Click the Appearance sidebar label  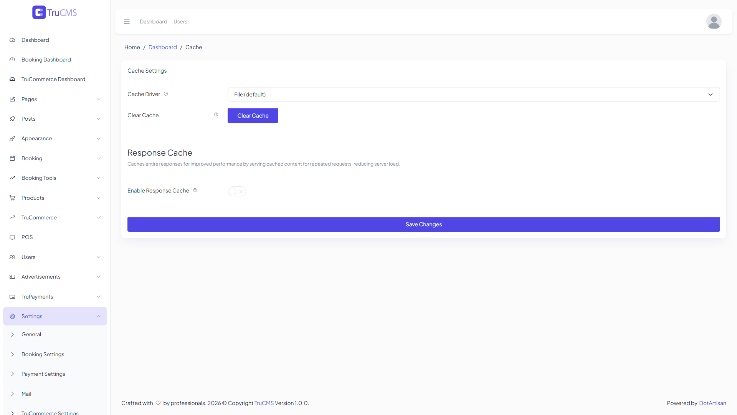(37, 138)
